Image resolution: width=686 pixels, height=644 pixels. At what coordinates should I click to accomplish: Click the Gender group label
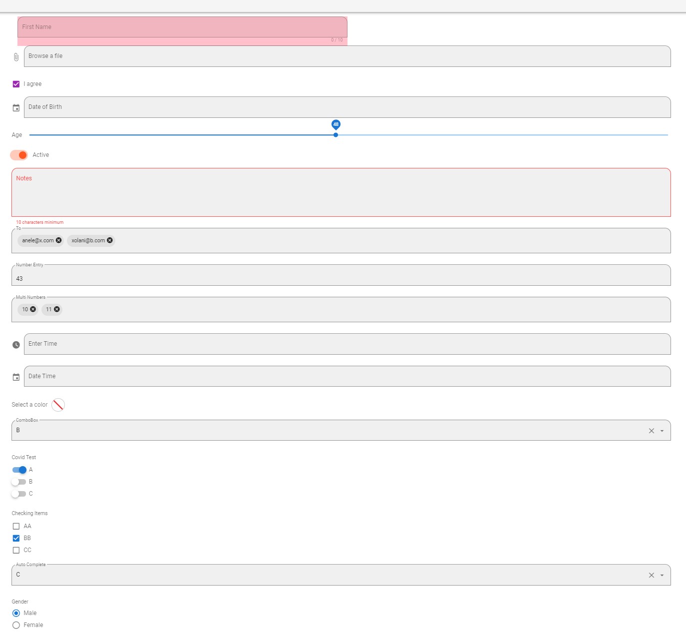(x=20, y=602)
